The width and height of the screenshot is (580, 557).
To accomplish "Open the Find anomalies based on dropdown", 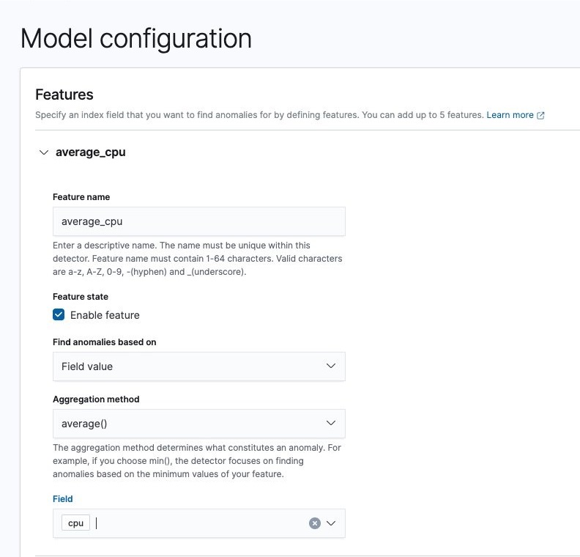I will (199, 366).
